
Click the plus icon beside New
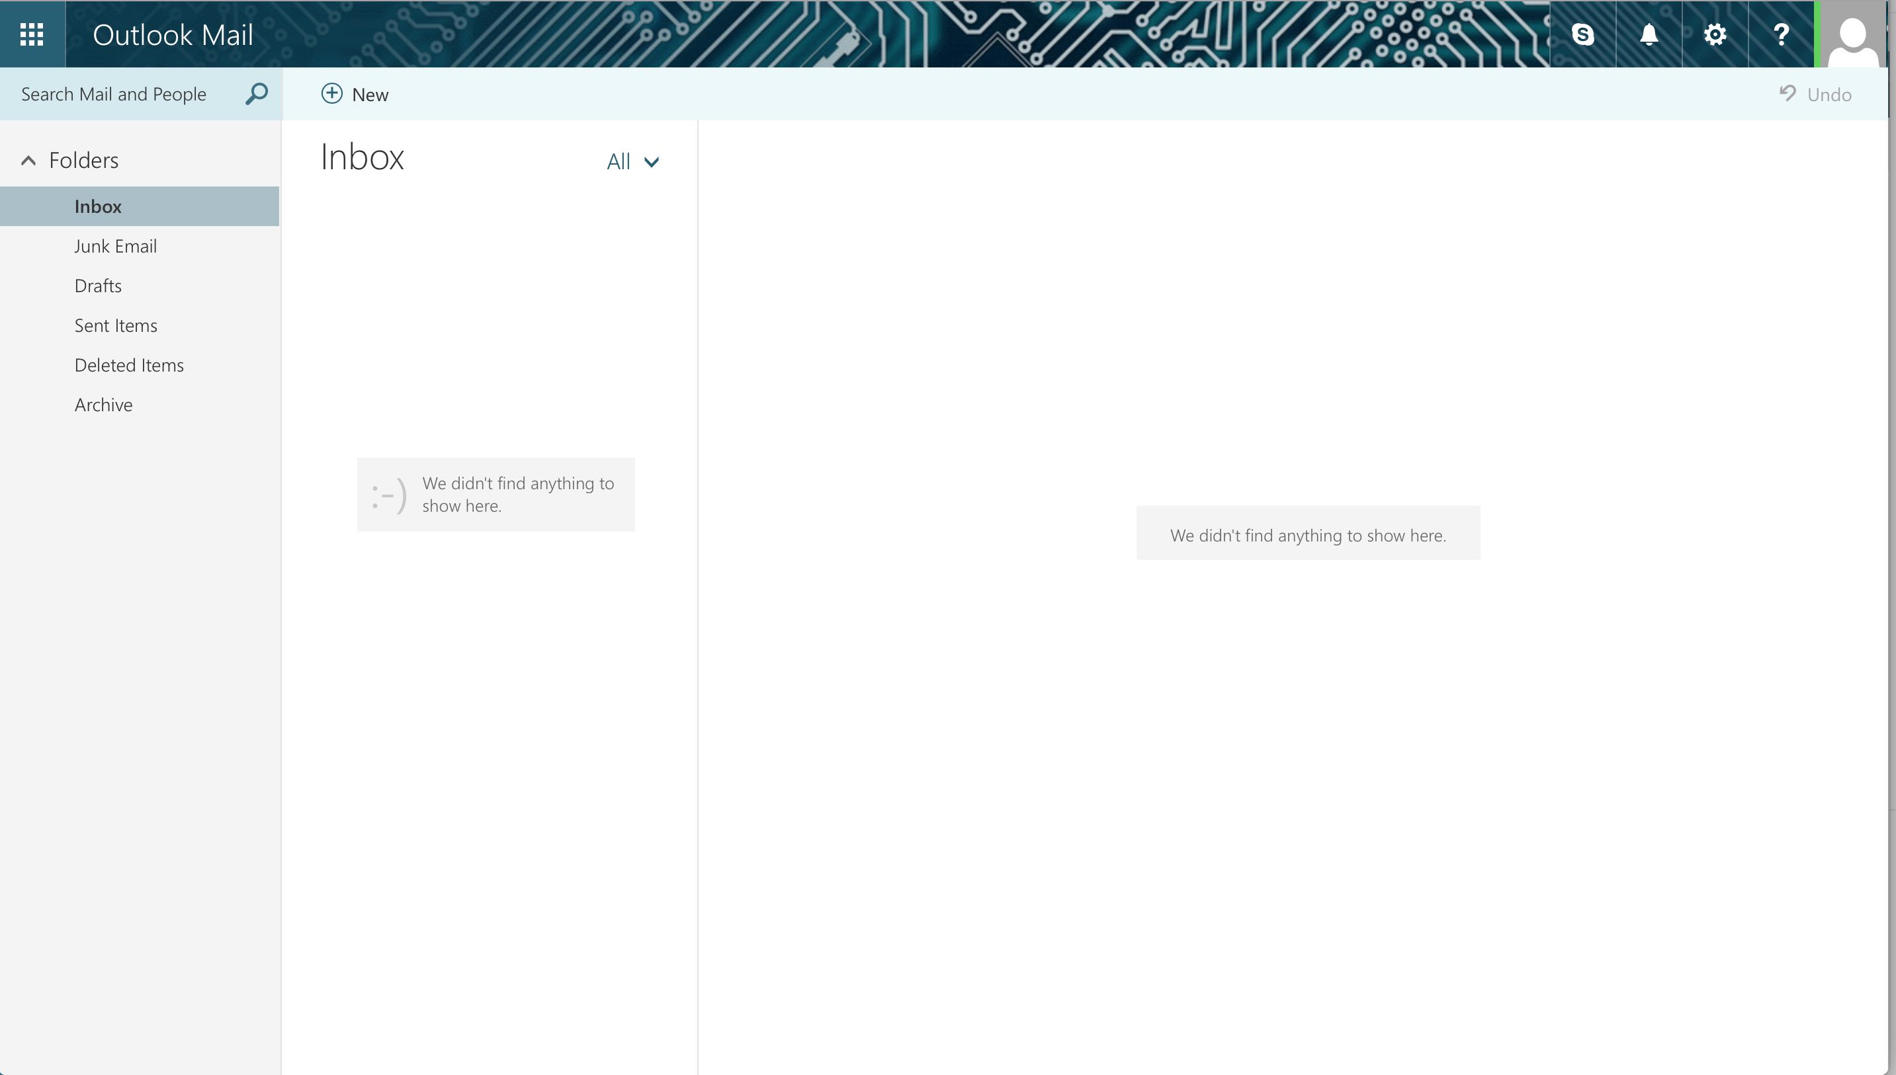(x=331, y=94)
